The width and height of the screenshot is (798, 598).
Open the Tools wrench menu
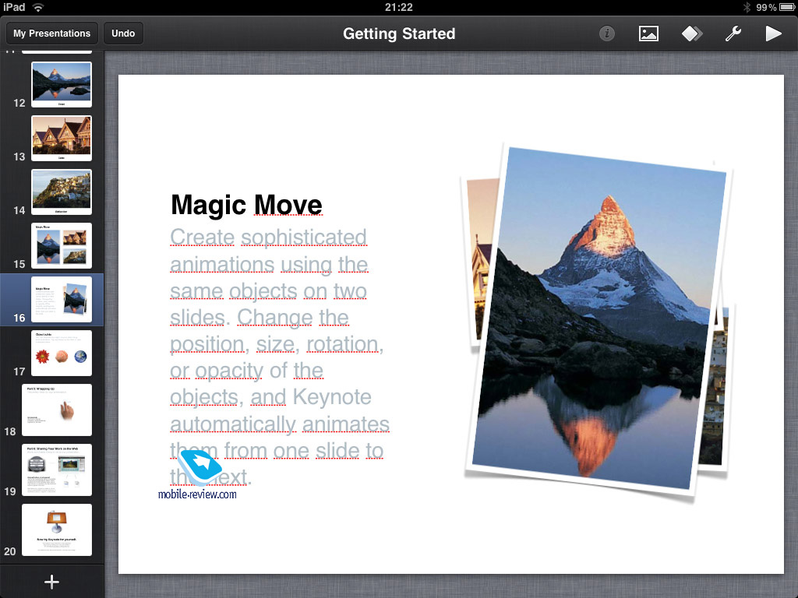coord(733,33)
